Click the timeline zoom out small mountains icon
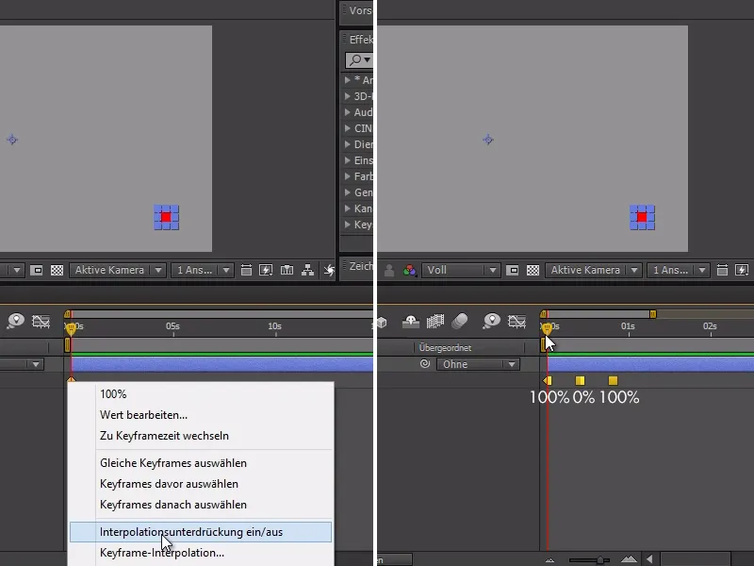The image size is (754, 566). point(549,560)
